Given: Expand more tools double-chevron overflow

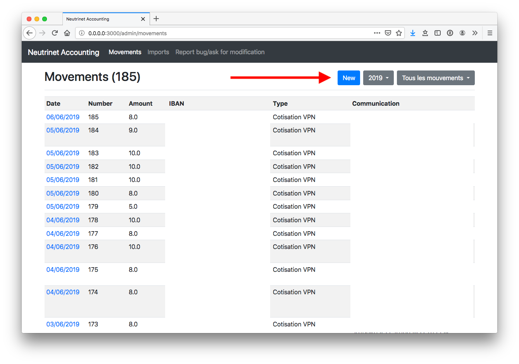Looking at the screenshot, I should (475, 33).
